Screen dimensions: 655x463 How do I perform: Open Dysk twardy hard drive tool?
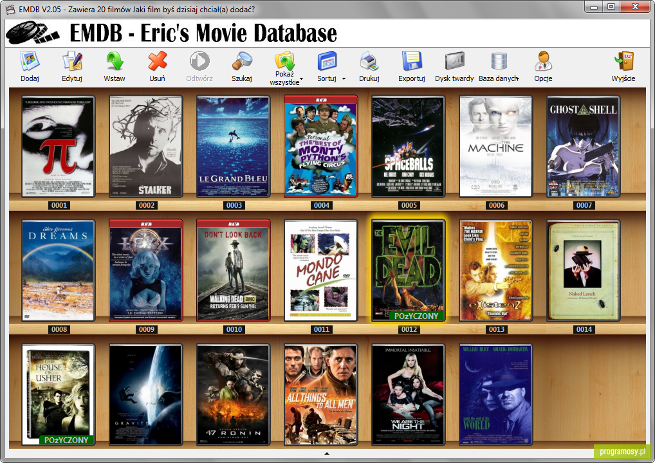coord(454,61)
